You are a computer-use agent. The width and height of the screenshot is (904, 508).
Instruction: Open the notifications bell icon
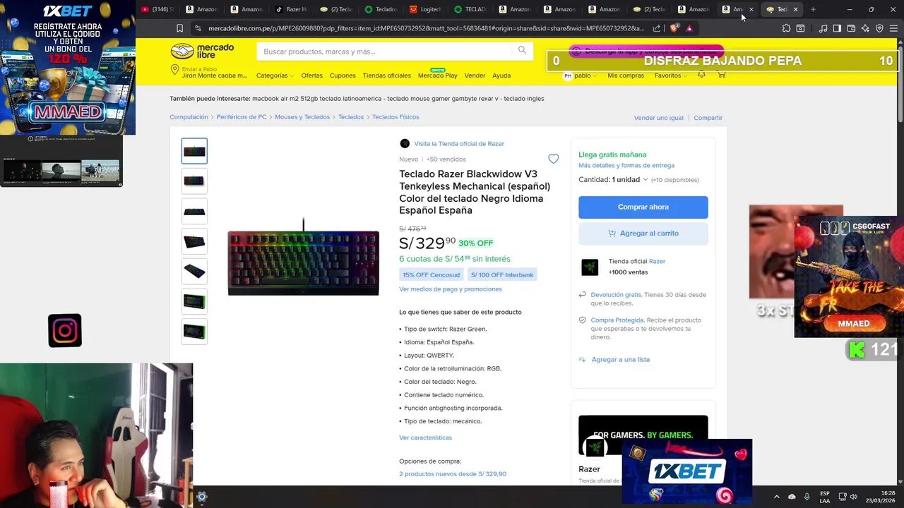[701, 75]
